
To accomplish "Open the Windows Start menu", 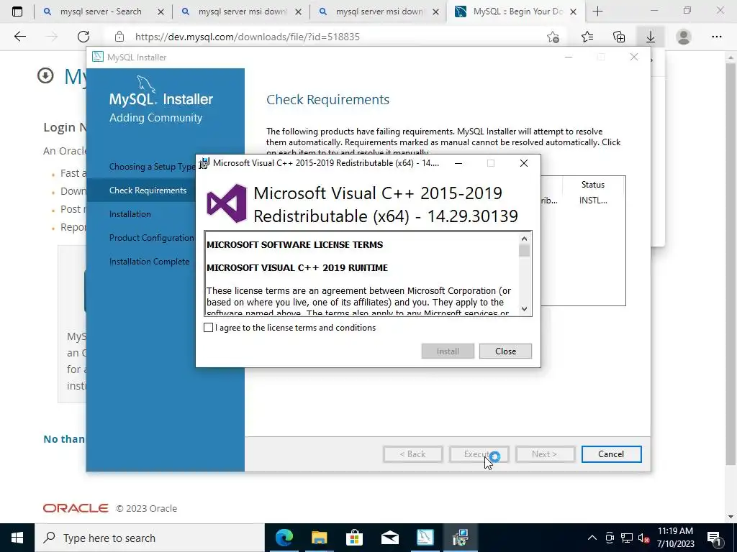I will click(x=17, y=538).
